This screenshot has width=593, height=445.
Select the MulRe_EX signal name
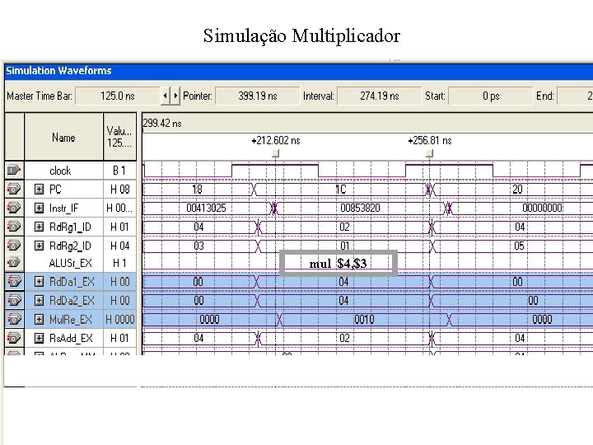tap(71, 320)
